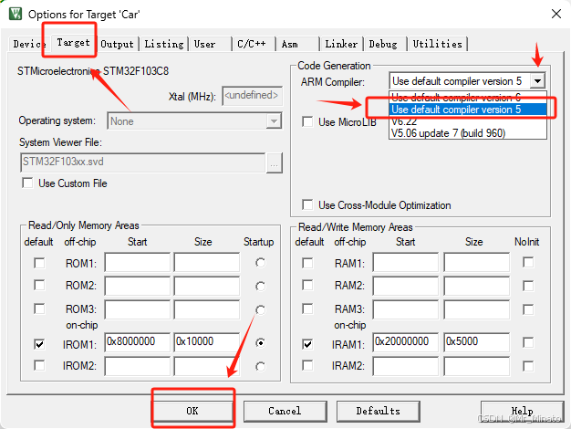Click the IROM2 Start field
The image size is (571, 429).
pos(138,366)
